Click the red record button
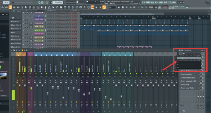This screenshot has width=211, height=113. click(x=1, y=2)
